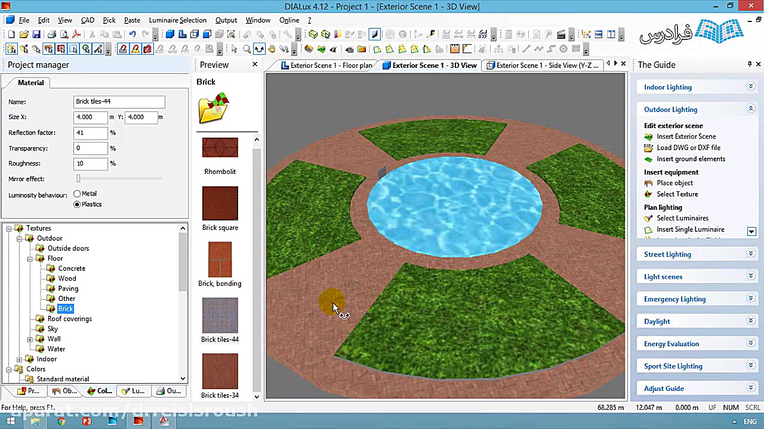Select the Metal luminosity radio button
764x429 pixels.
pyautogui.click(x=77, y=194)
